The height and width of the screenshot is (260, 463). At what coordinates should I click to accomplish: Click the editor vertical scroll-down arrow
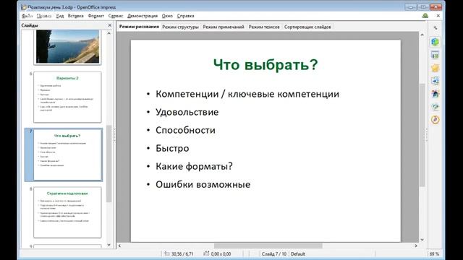(422, 239)
